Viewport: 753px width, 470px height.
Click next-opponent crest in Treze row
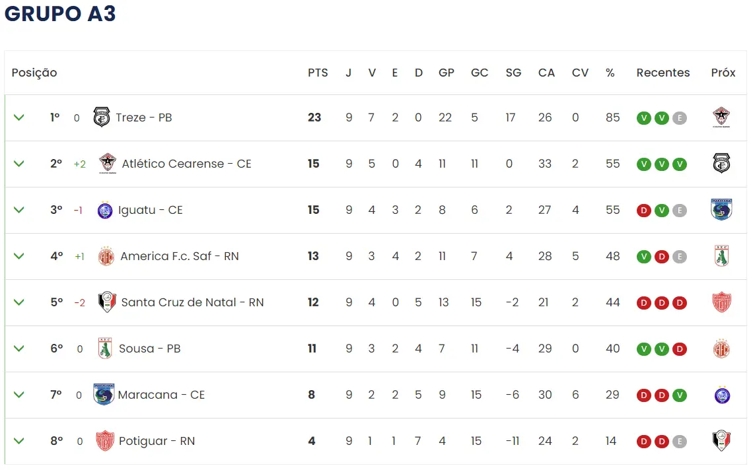tap(721, 117)
